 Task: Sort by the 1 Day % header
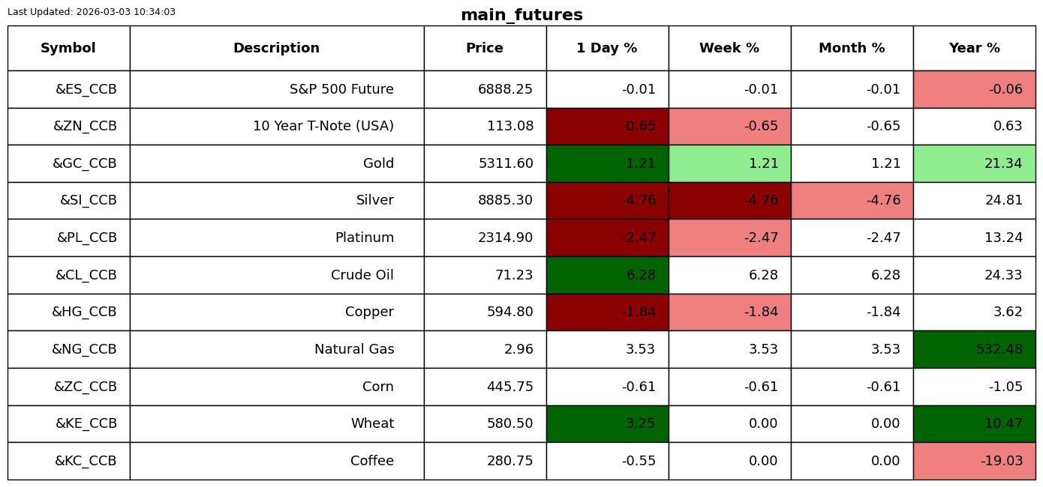(x=607, y=49)
